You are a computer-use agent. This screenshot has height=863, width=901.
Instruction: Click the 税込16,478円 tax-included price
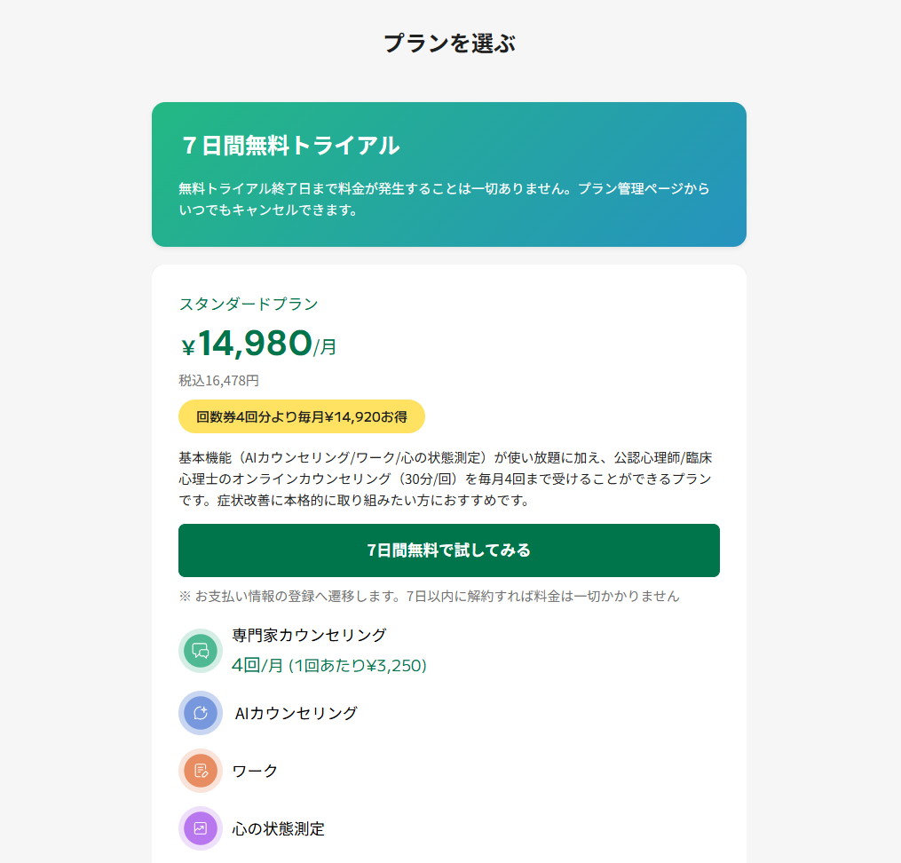[x=219, y=380]
